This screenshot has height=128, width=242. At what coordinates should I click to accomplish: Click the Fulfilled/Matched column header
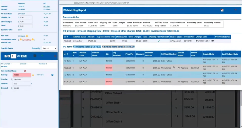click(x=169, y=54)
